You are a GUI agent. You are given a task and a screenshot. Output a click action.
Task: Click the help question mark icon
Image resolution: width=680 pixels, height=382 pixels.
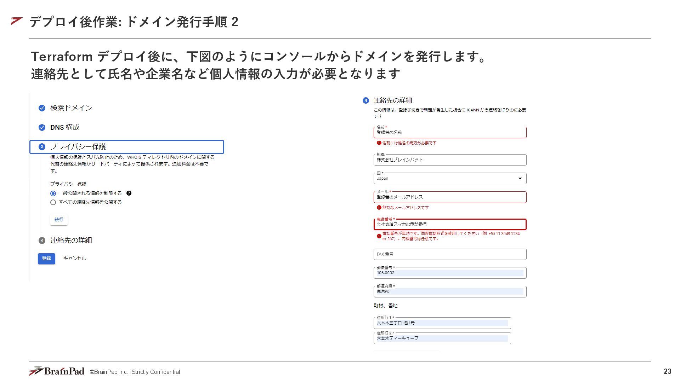point(129,193)
